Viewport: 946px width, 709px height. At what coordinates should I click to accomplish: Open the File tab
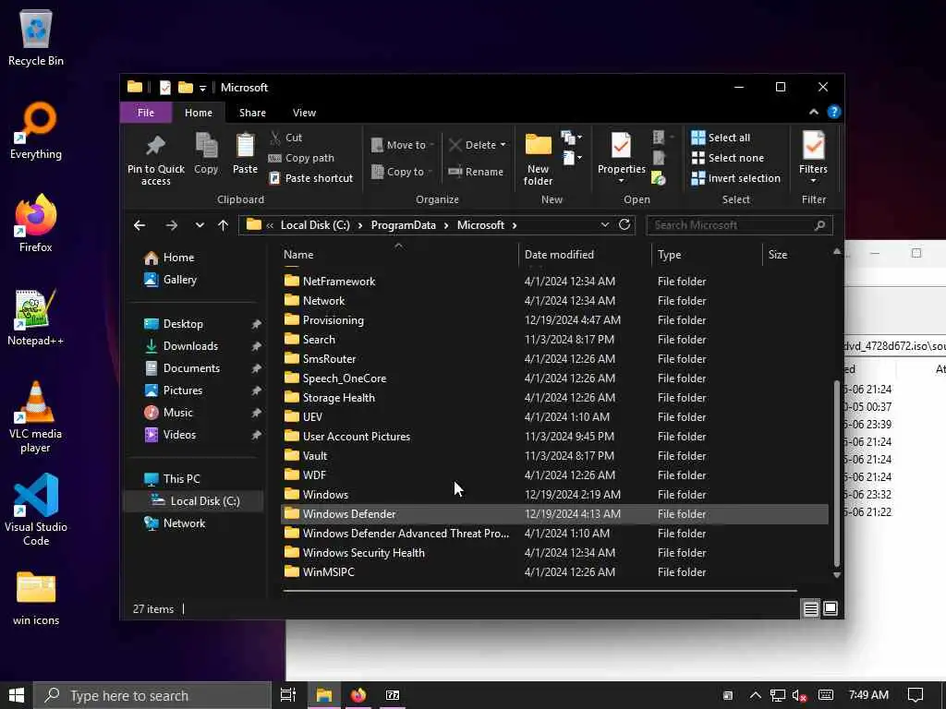[145, 113]
